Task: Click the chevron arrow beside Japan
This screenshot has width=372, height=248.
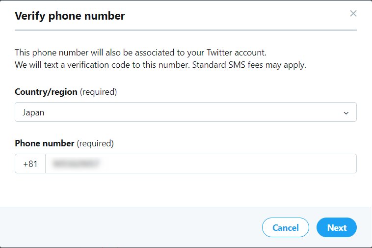Action: pos(346,113)
